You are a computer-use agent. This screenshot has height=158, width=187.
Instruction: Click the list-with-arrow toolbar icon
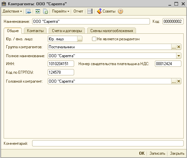pos(28,12)
